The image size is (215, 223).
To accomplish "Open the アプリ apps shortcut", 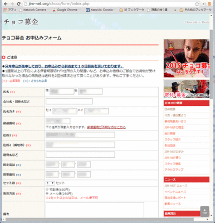I will pos(10,10).
